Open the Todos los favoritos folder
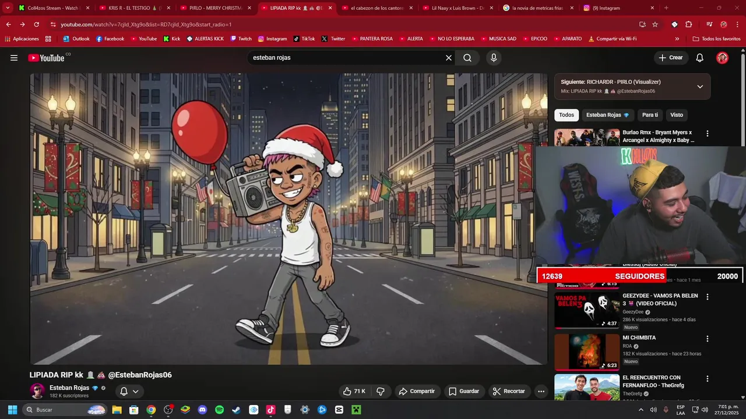Screen dimensions: 746x419 (x=716, y=39)
